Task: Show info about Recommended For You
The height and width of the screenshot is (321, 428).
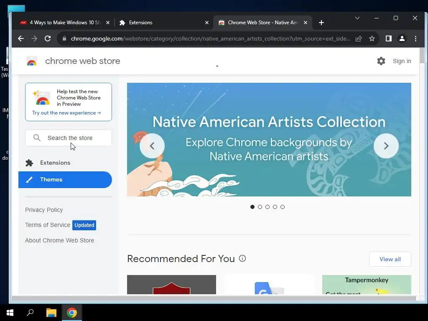Action: click(x=242, y=258)
